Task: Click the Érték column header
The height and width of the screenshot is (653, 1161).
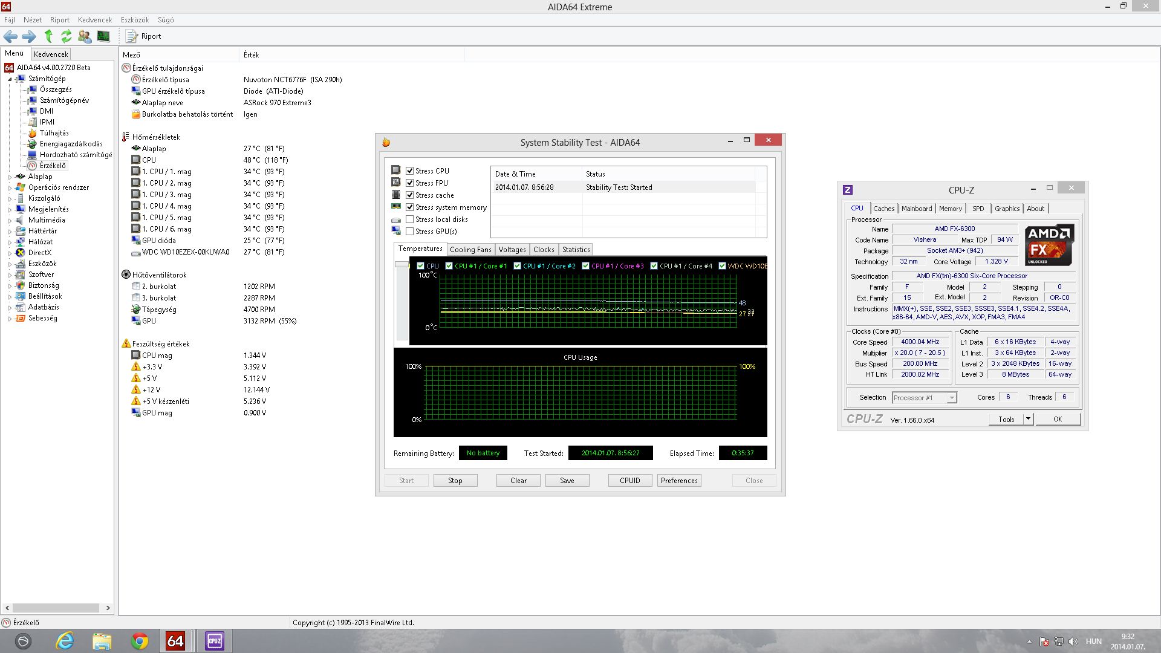Action: [353, 55]
